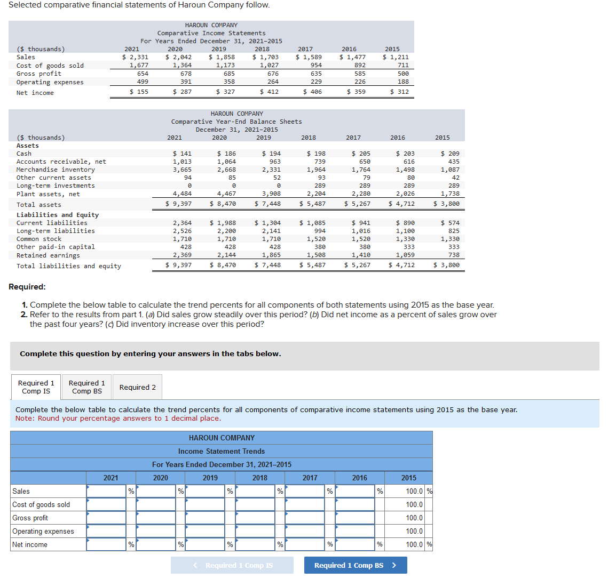616x579 pixels.
Task: Click the 2015 Retained earnings value 738
Action: [454, 255]
